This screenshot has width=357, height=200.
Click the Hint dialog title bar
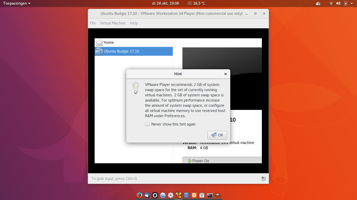pos(178,74)
